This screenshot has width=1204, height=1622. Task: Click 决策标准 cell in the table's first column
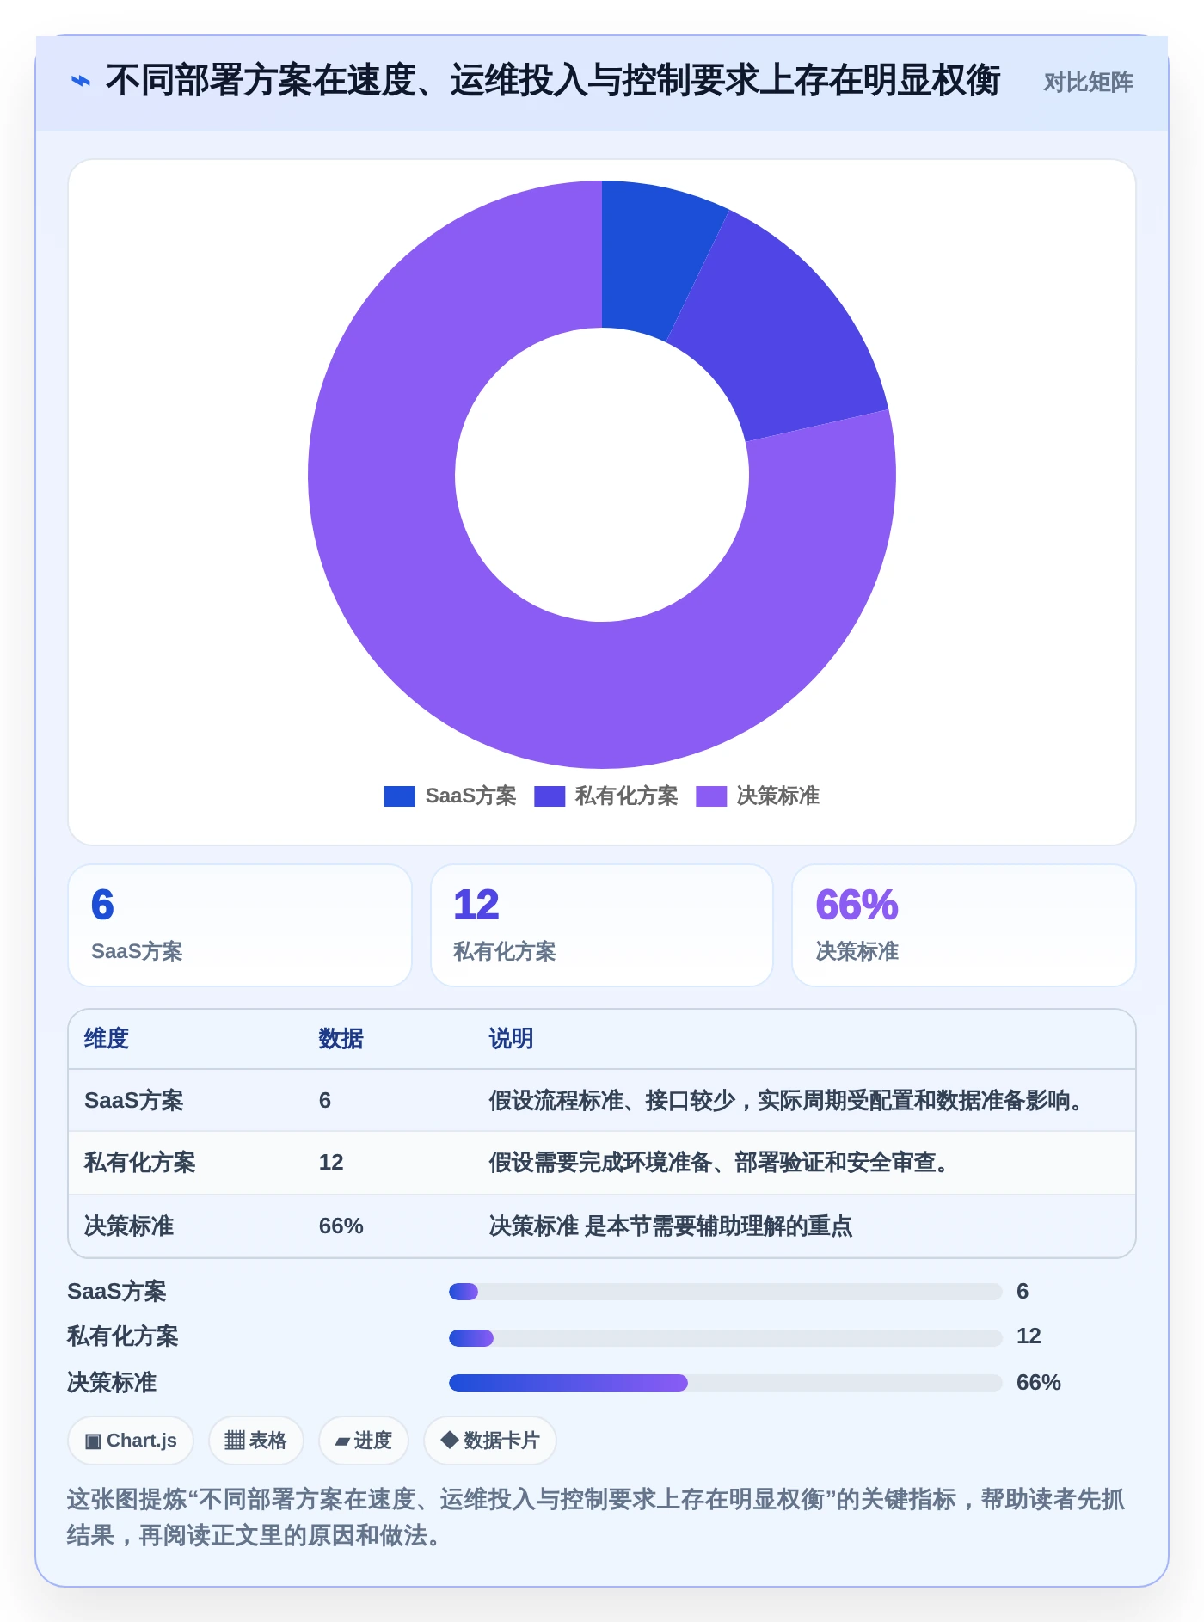click(x=129, y=1226)
